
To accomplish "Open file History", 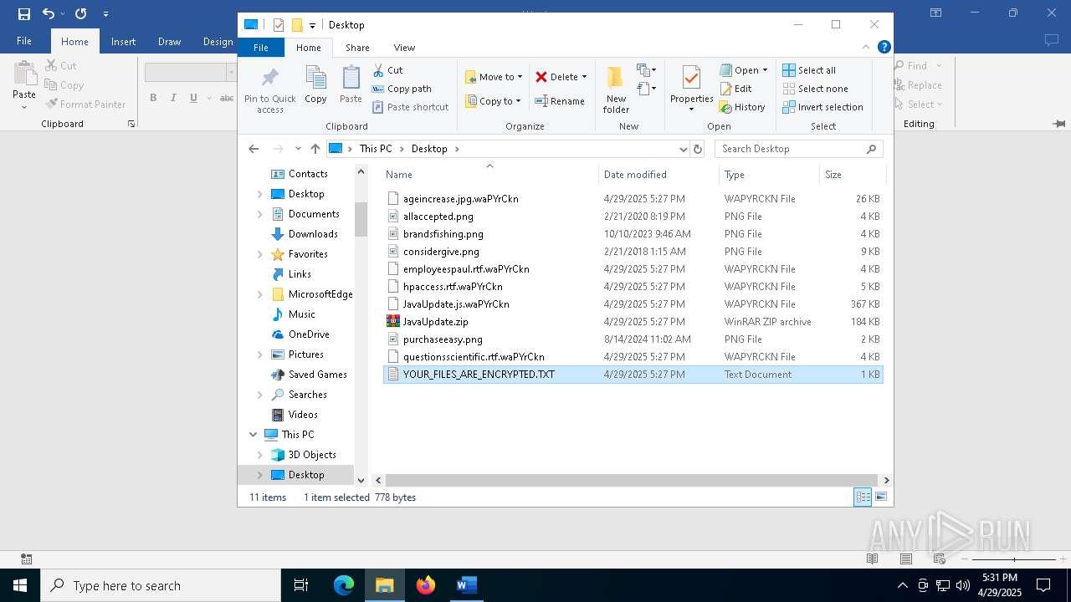I will pos(742,107).
